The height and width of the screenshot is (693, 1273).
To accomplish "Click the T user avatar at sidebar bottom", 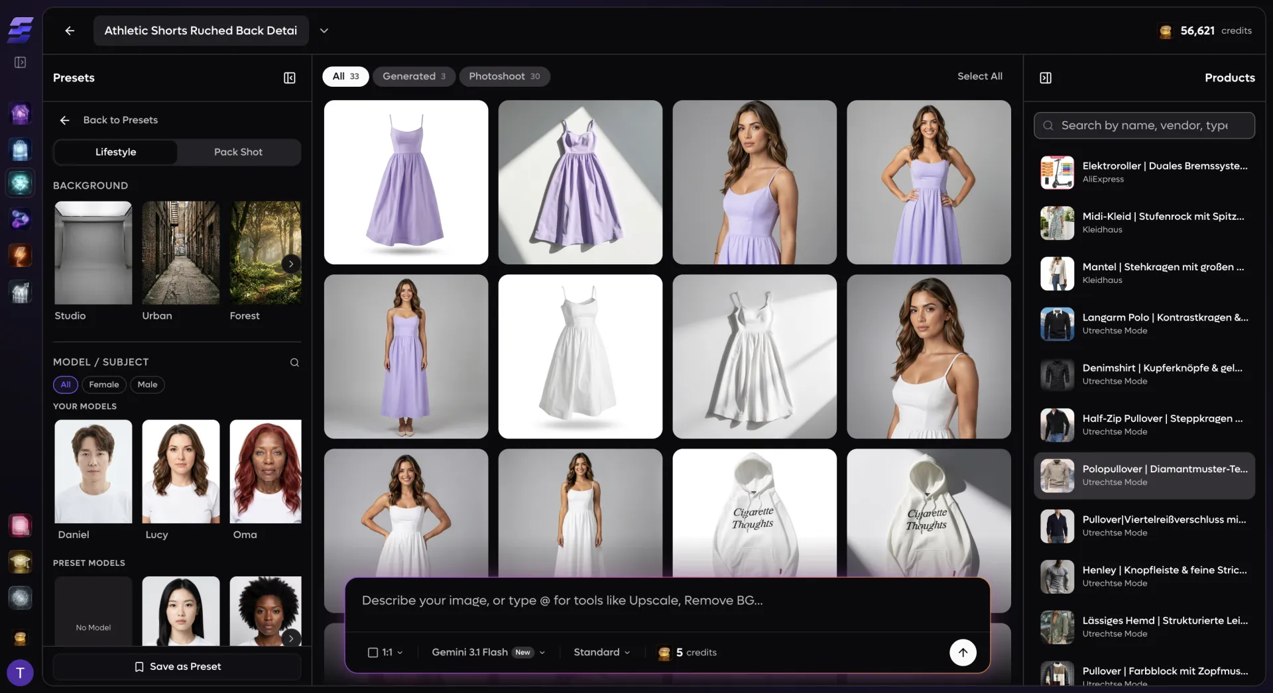I will pos(20,672).
